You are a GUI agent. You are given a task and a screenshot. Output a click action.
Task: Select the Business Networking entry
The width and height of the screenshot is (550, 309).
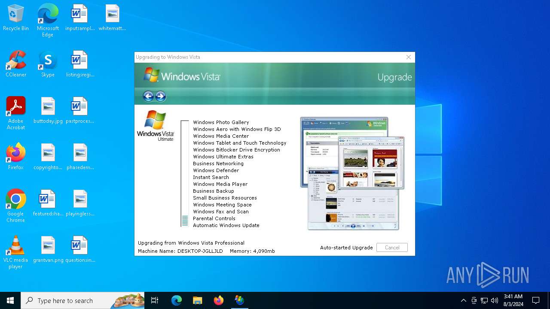pos(218,164)
